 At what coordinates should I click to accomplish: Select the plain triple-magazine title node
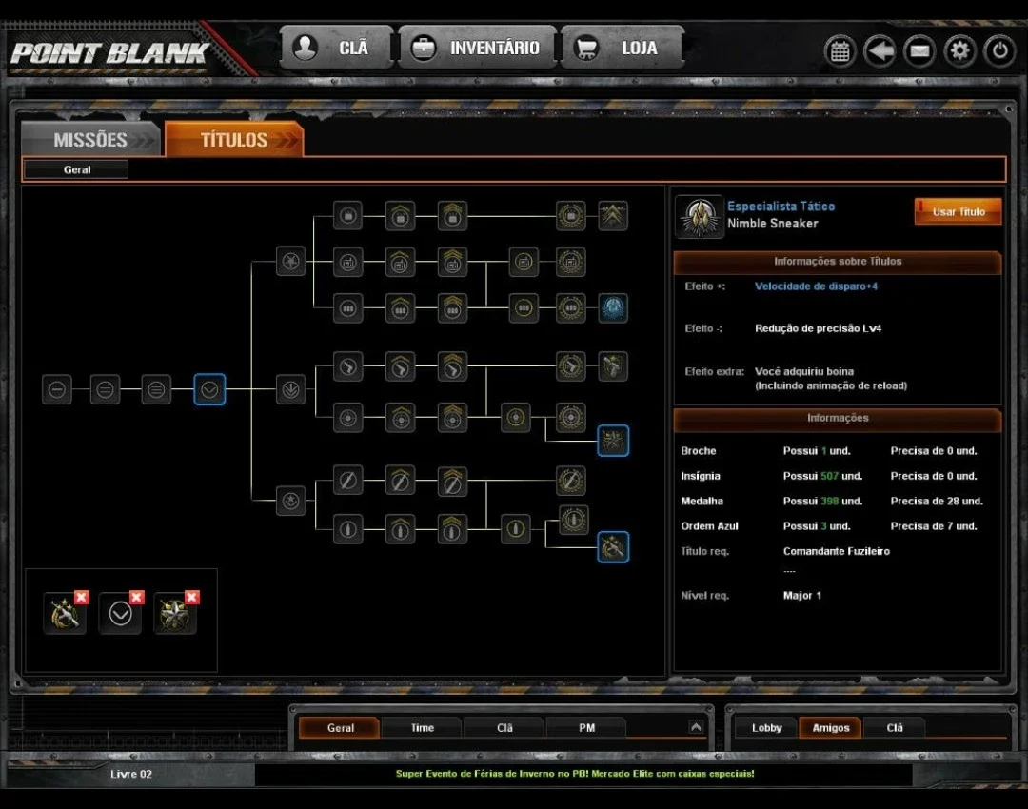click(348, 308)
